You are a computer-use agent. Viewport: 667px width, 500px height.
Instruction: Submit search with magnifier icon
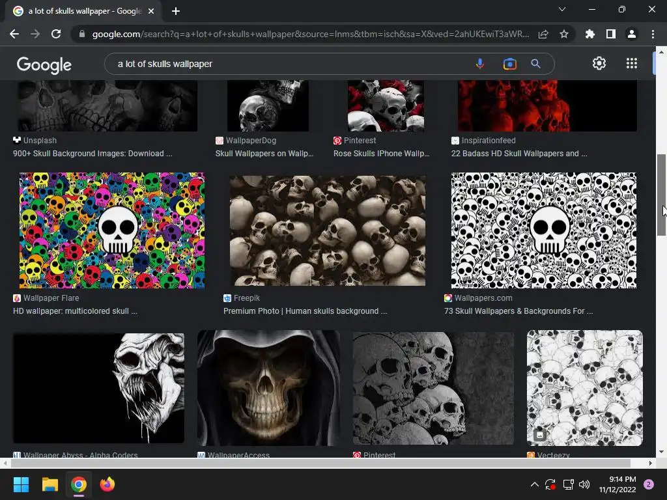pos(535,64)
